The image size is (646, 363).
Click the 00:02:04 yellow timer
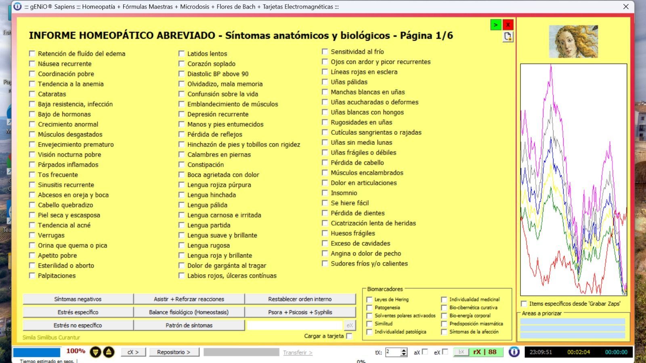579,352
